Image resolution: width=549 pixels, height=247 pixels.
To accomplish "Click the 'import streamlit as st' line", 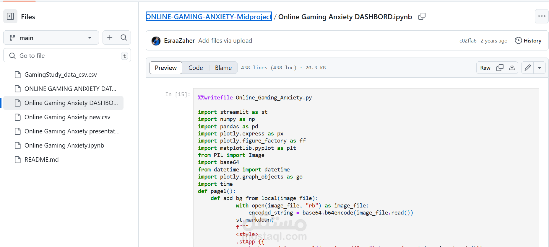I will coord(233,112).
